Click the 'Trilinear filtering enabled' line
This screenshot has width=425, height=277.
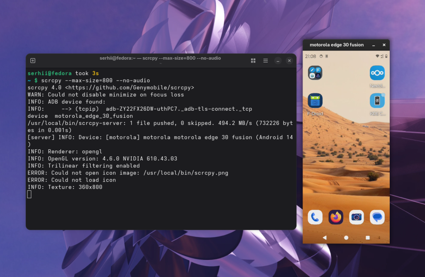click(x=84, y=166)
